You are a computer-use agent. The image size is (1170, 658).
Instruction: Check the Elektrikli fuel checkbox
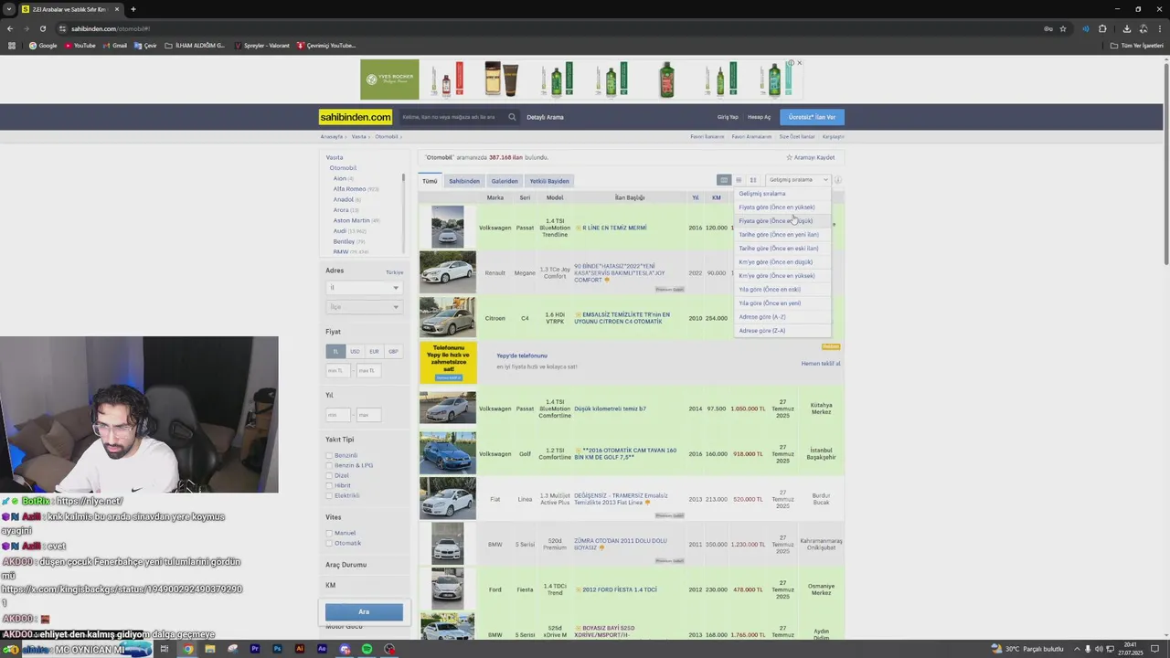[x=329, y=495]
